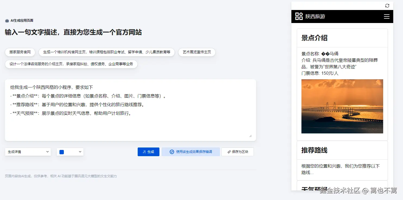Click the **天气预报** line in the prompt
403x200 pixels.
click(71, 113)
